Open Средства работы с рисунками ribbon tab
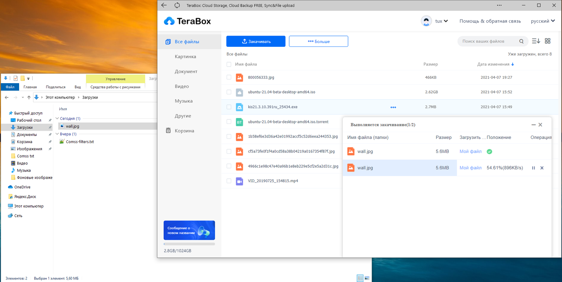The image size is (562, 282). point(115,87)
